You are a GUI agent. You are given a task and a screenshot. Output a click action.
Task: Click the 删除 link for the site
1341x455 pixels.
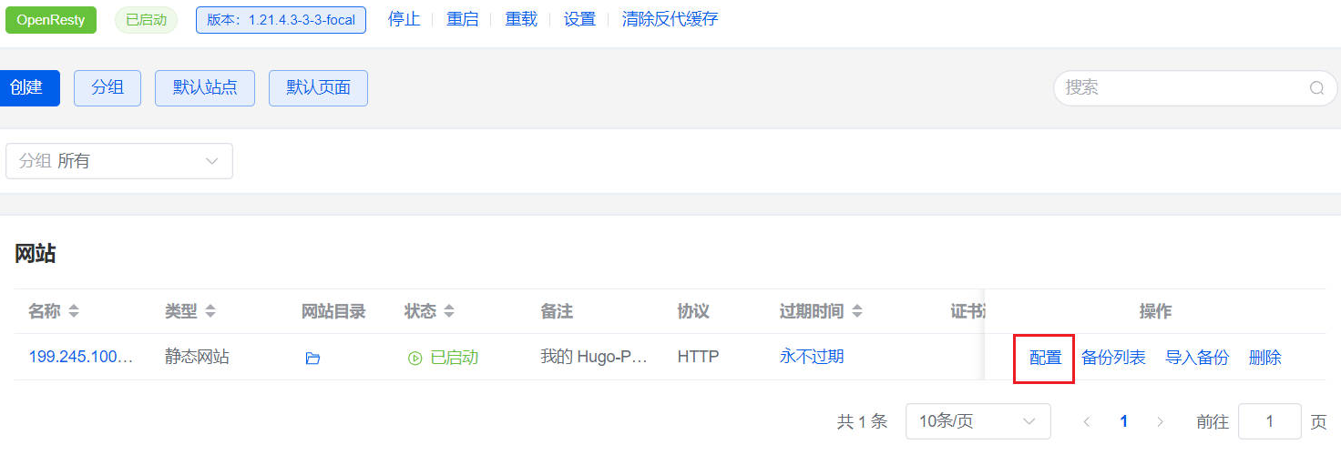[1264, 358]
